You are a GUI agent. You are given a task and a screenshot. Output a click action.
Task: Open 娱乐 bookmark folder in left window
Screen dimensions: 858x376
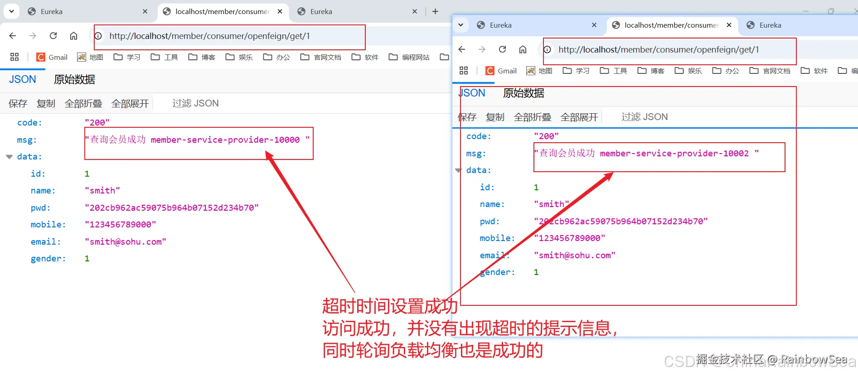(239, 57)
